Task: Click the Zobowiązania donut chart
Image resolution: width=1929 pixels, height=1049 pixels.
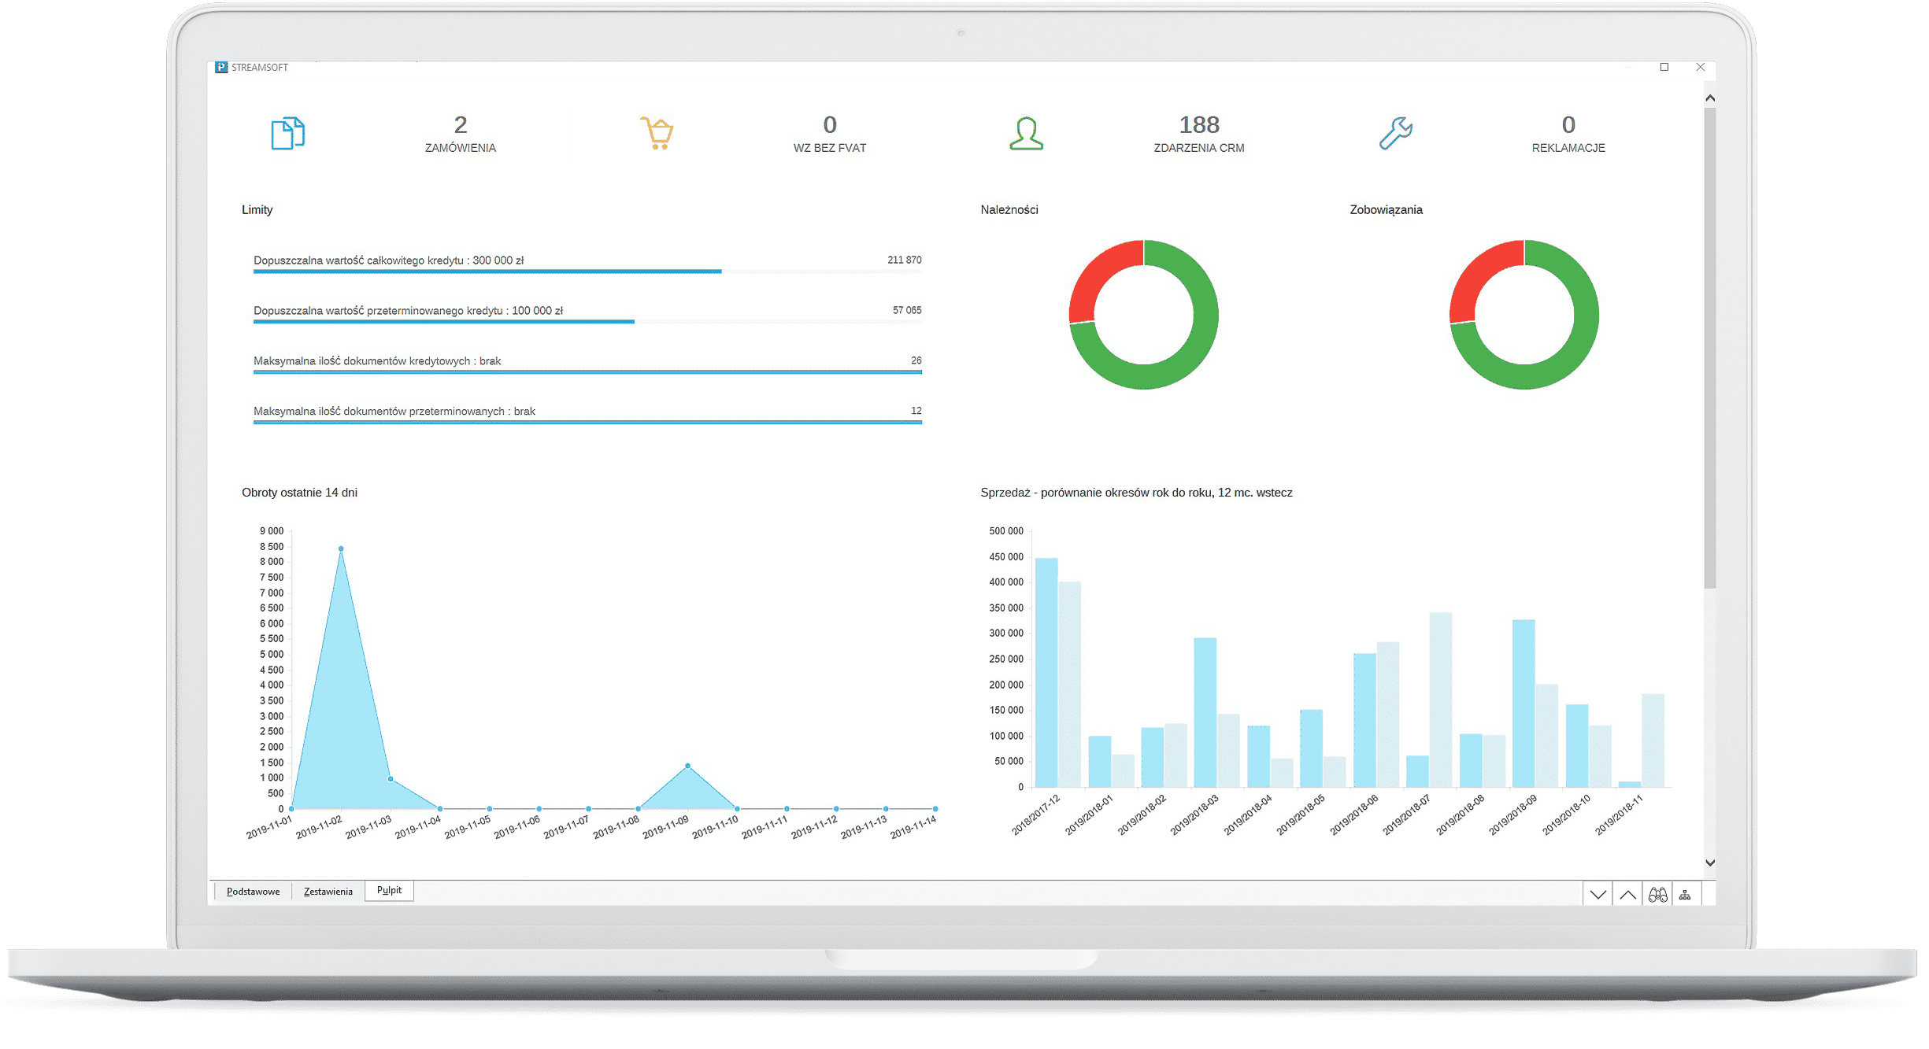Action: [1524, 315]
